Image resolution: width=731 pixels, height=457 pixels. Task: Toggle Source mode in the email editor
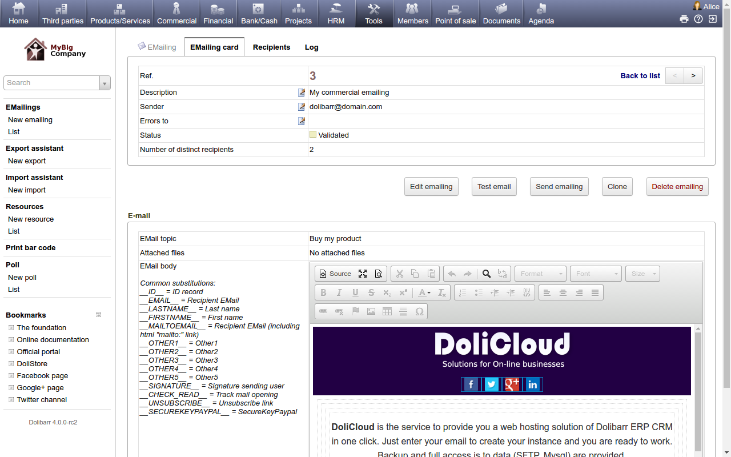[x=335, y=274]
